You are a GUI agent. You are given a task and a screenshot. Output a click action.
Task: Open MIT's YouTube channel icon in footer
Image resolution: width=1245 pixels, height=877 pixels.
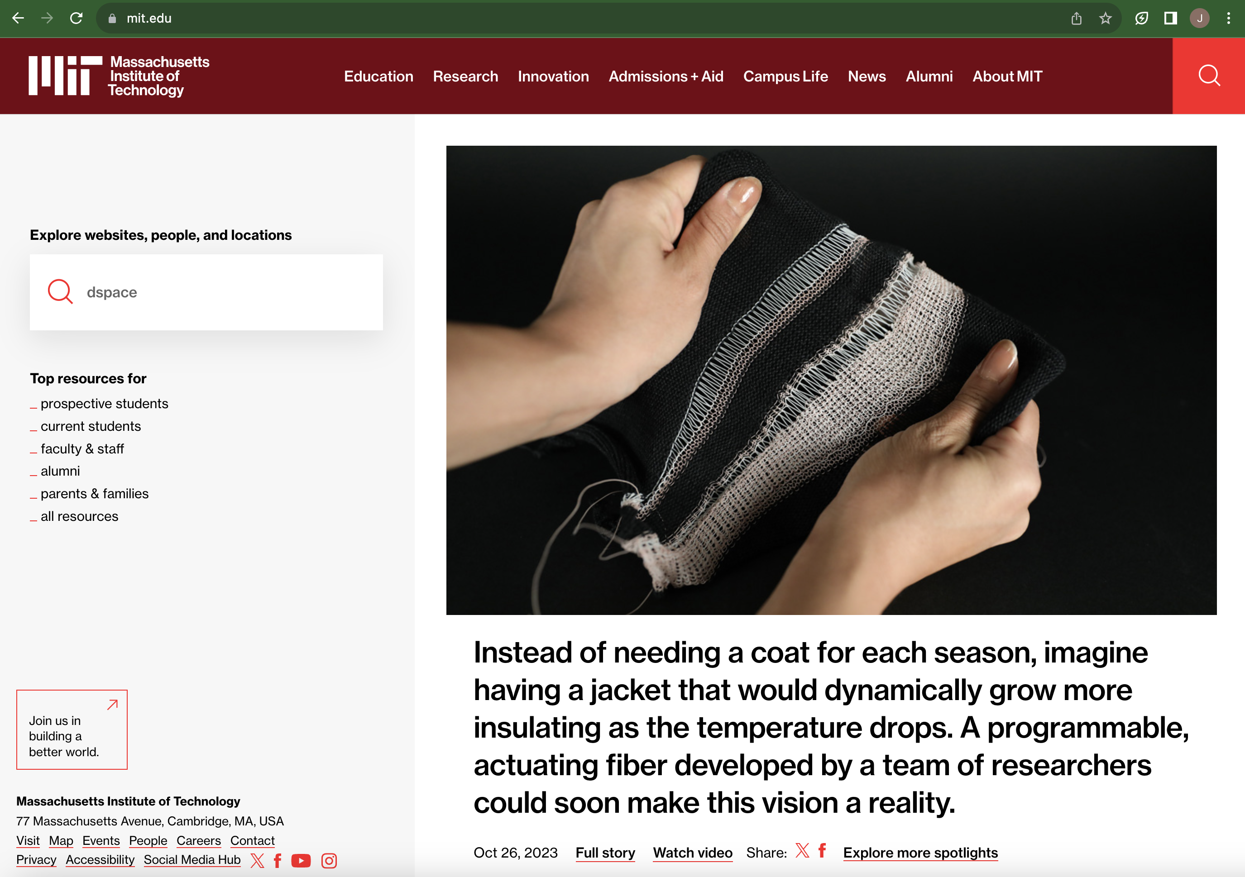point(301,860)
